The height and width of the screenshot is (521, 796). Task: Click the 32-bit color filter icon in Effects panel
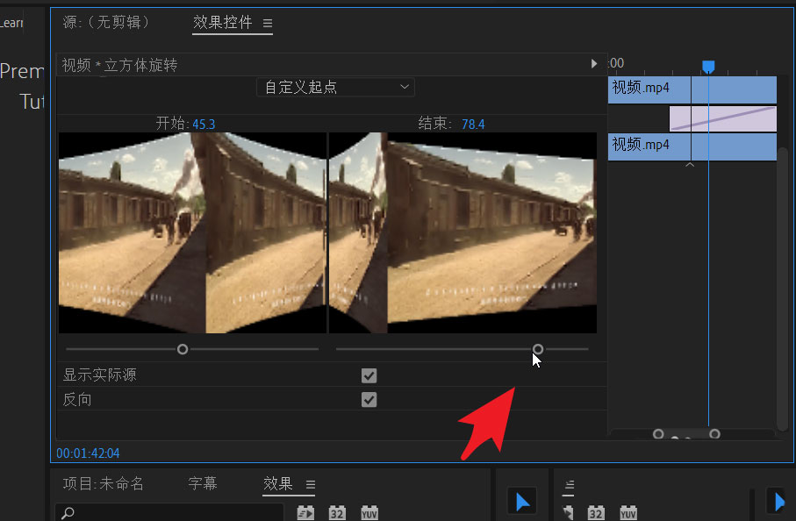tap(337, 511)
